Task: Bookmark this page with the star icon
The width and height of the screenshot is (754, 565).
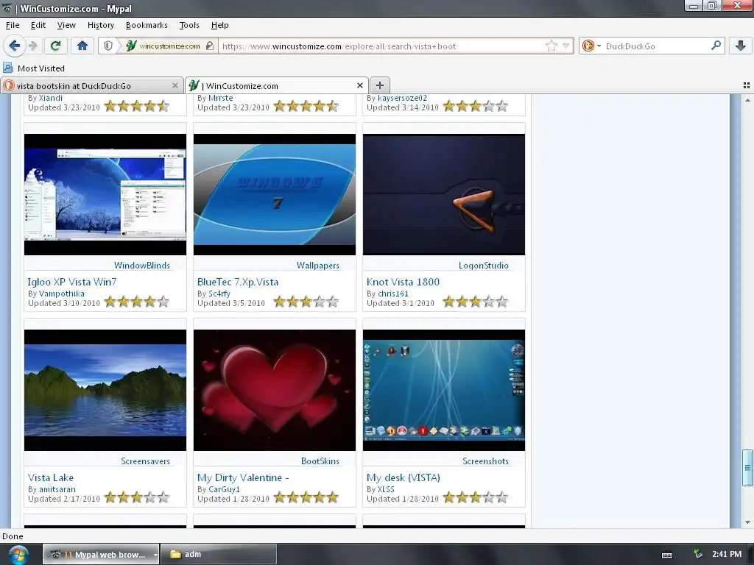Action: tap(551, 46)
